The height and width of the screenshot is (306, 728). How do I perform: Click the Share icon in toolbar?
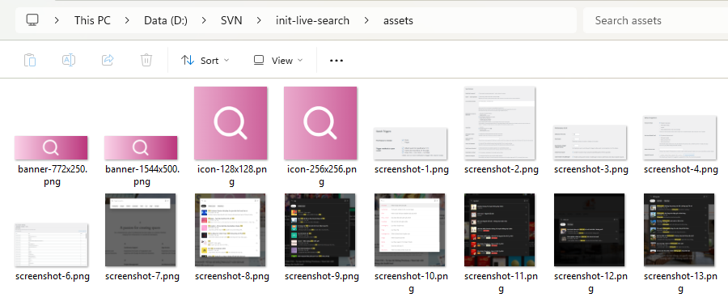[x=108, y=61]
